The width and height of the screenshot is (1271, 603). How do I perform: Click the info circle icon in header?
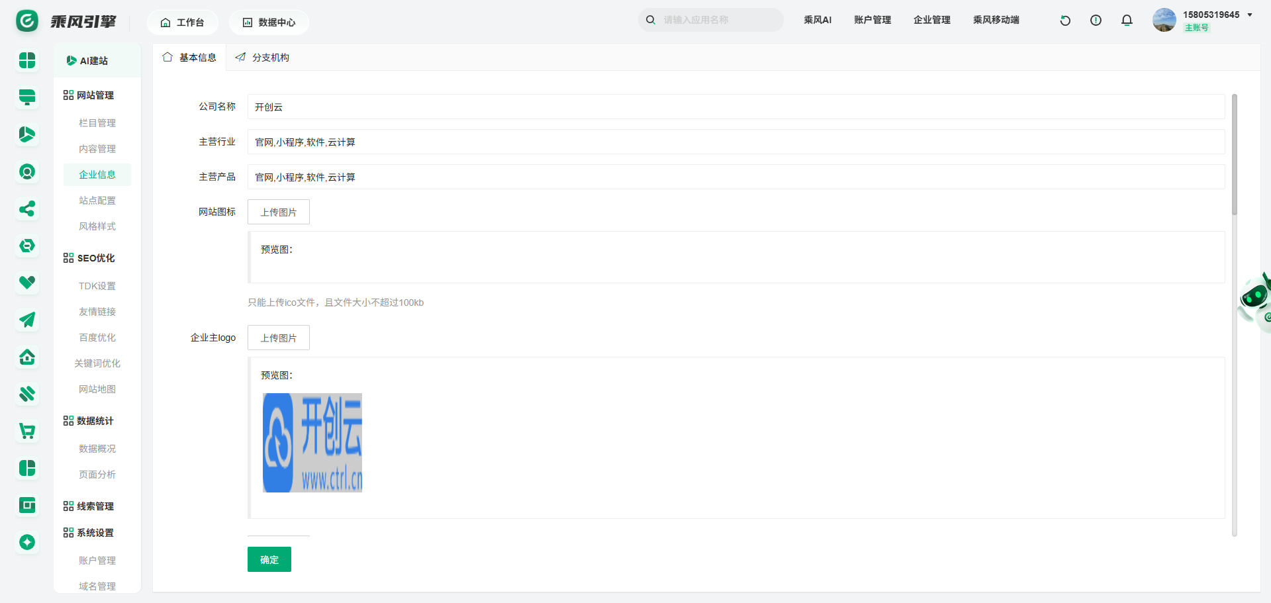point(1096,21)
